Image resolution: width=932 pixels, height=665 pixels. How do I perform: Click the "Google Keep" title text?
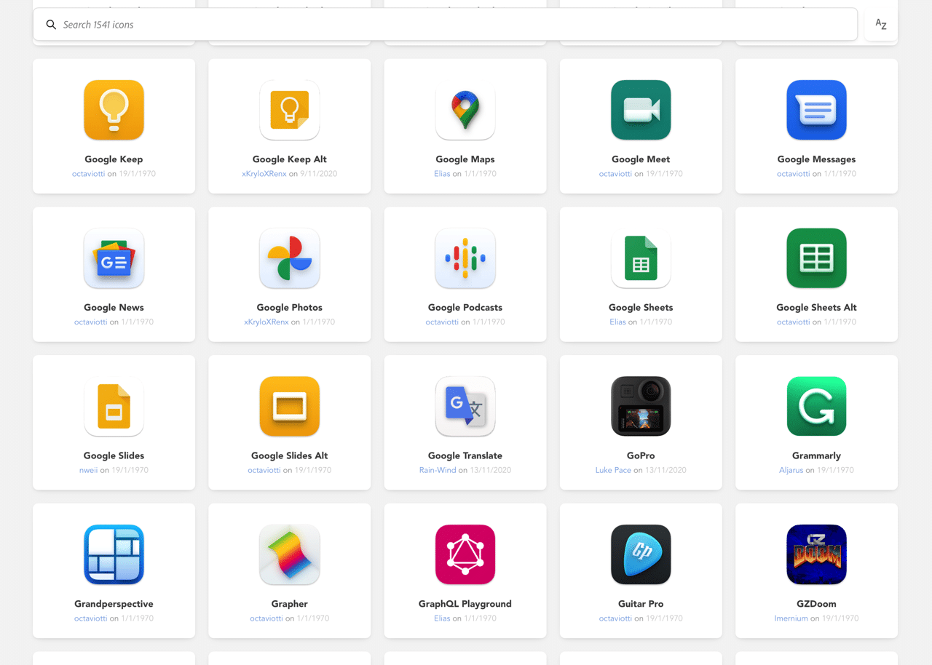point(114,159)
